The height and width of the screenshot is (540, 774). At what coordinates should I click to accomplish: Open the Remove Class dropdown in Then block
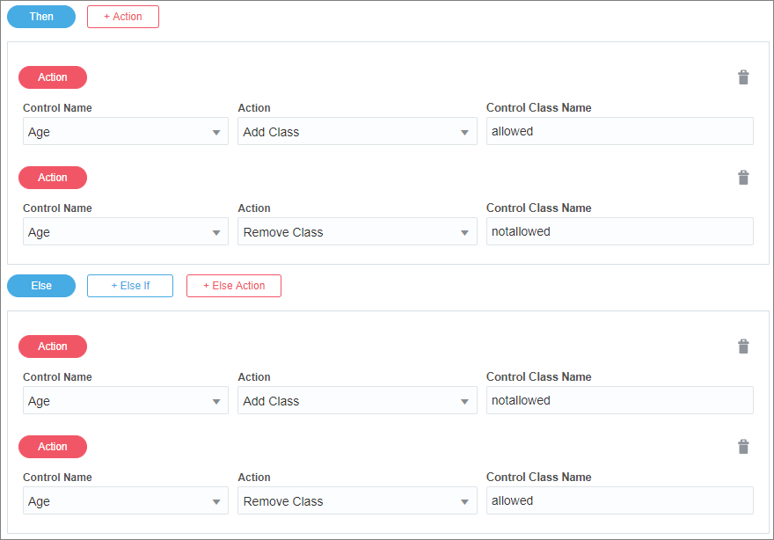point(357,232)
